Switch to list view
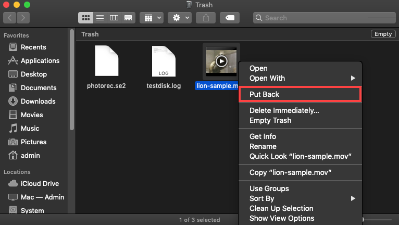Screen dimensions: 399x225 pos(100,18)
